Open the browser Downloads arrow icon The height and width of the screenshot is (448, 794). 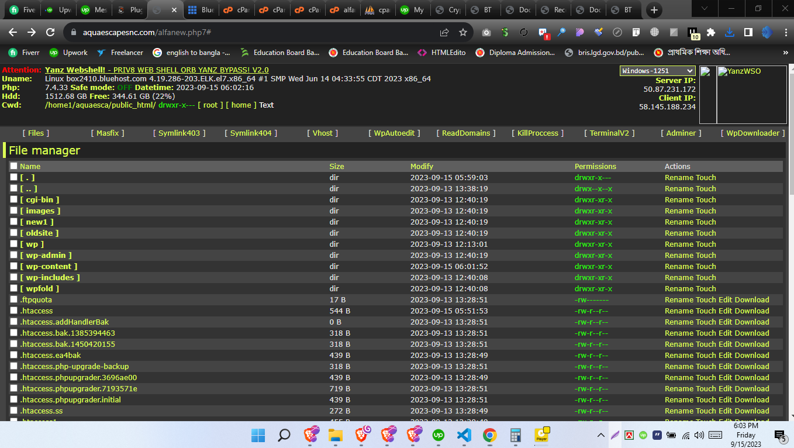click(x=730, y=33)
